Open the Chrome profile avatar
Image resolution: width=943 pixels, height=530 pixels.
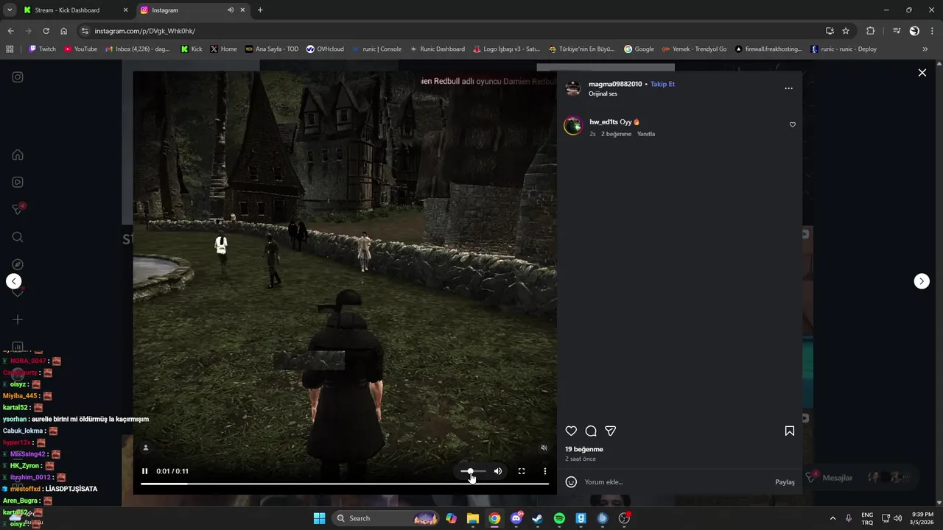point(914,31)
